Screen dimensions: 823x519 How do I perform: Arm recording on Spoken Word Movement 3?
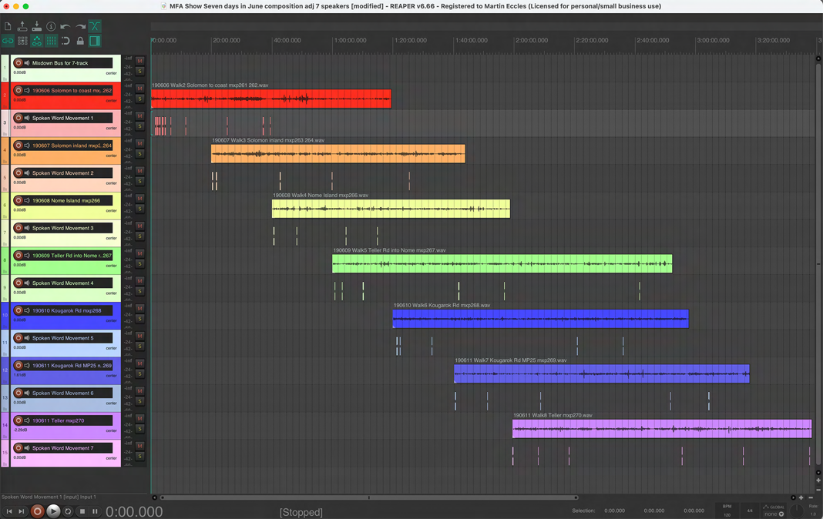click(18, 228)
